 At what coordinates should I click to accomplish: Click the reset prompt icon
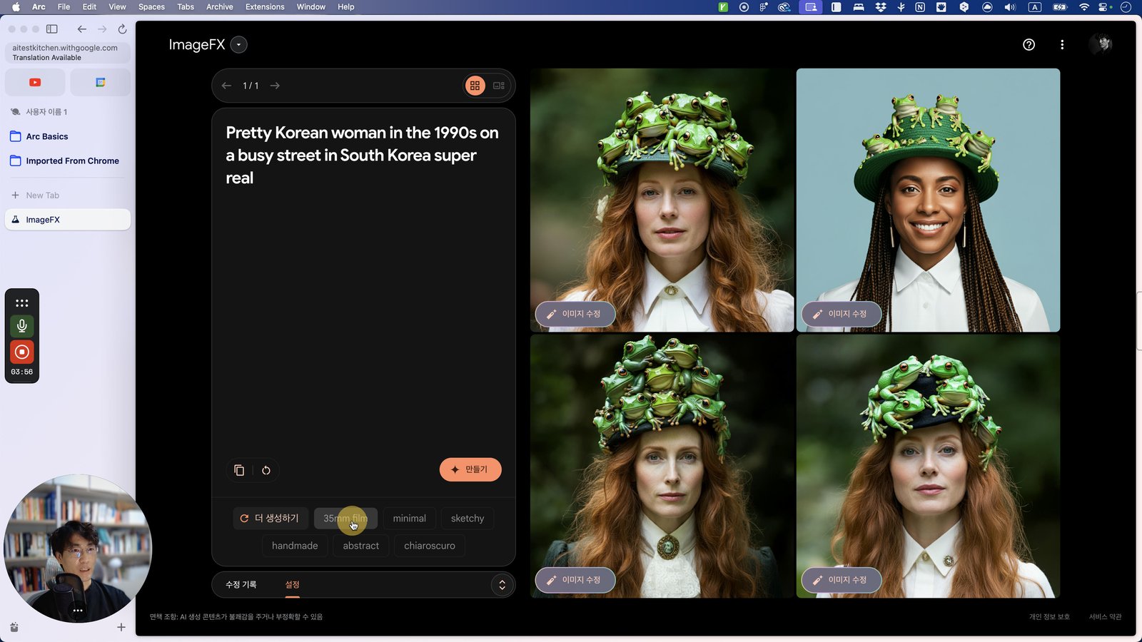coord(266,470)
